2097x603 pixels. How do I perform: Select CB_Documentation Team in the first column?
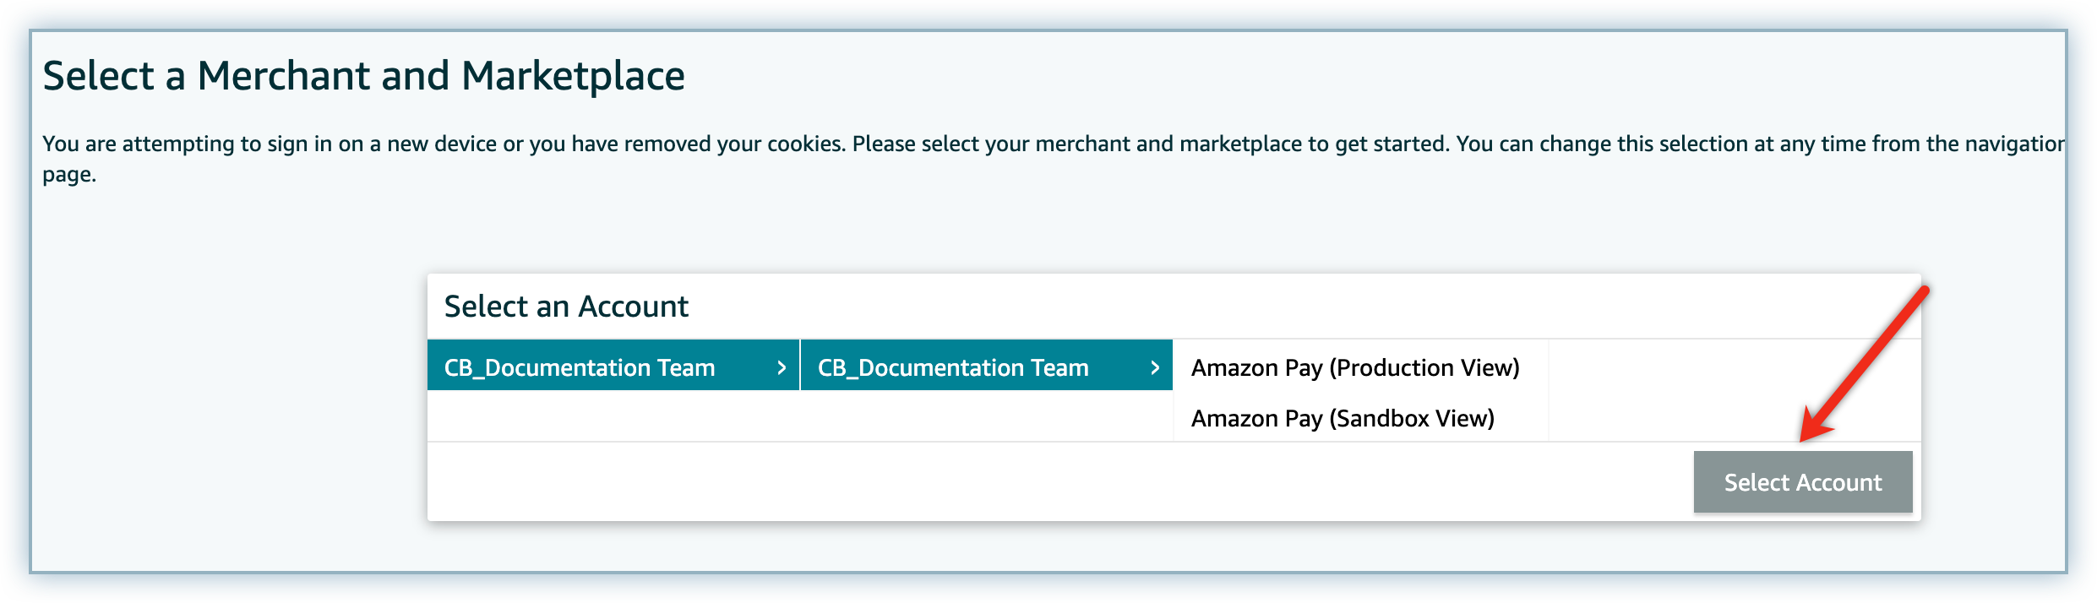point(580,367)
